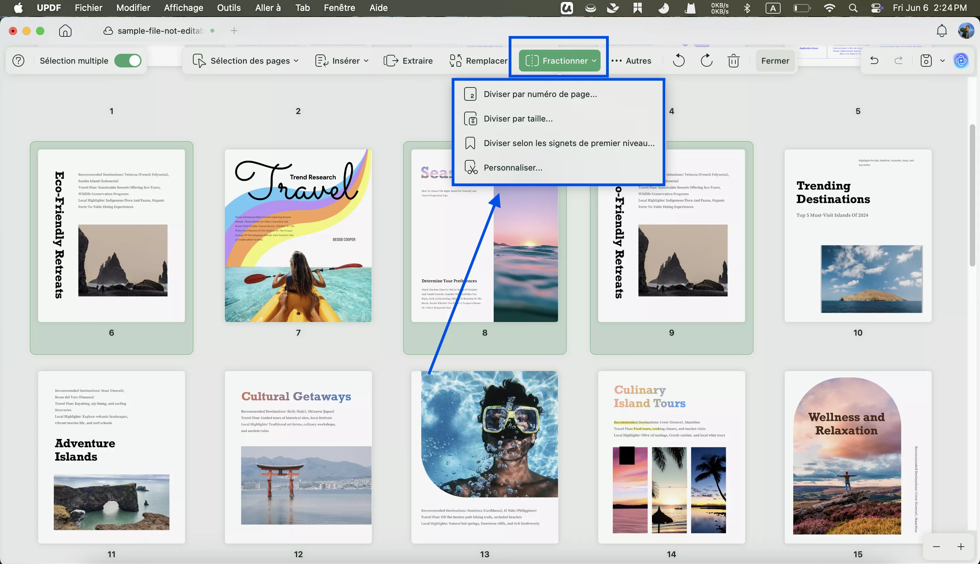Select page 13 diver thumbnail

[485, 457]
